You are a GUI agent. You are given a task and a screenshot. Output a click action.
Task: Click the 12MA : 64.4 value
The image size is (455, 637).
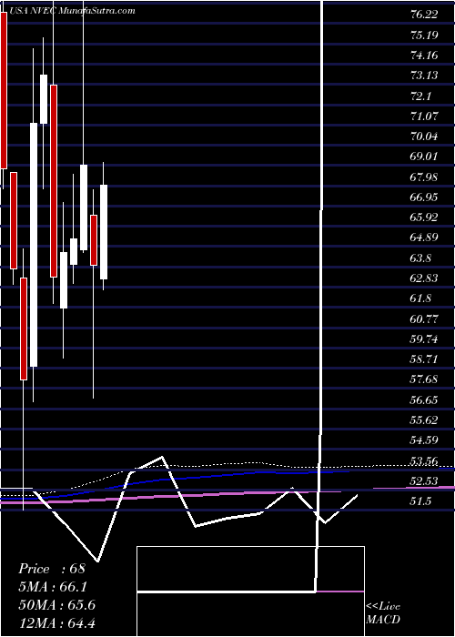[x=56, y=622]
